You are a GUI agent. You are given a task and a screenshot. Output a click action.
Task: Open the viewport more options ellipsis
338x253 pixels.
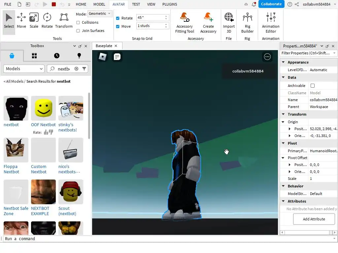pyautogui.click(x=267, y=57)
